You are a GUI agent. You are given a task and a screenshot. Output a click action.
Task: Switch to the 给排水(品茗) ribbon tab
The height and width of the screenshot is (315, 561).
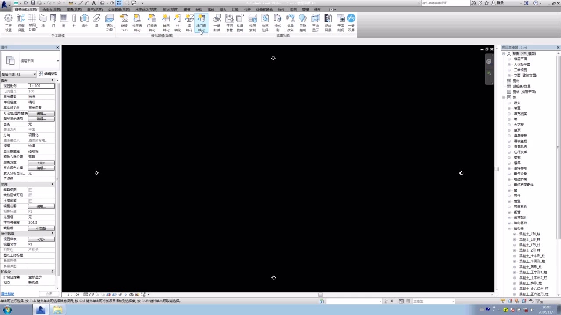52,10
